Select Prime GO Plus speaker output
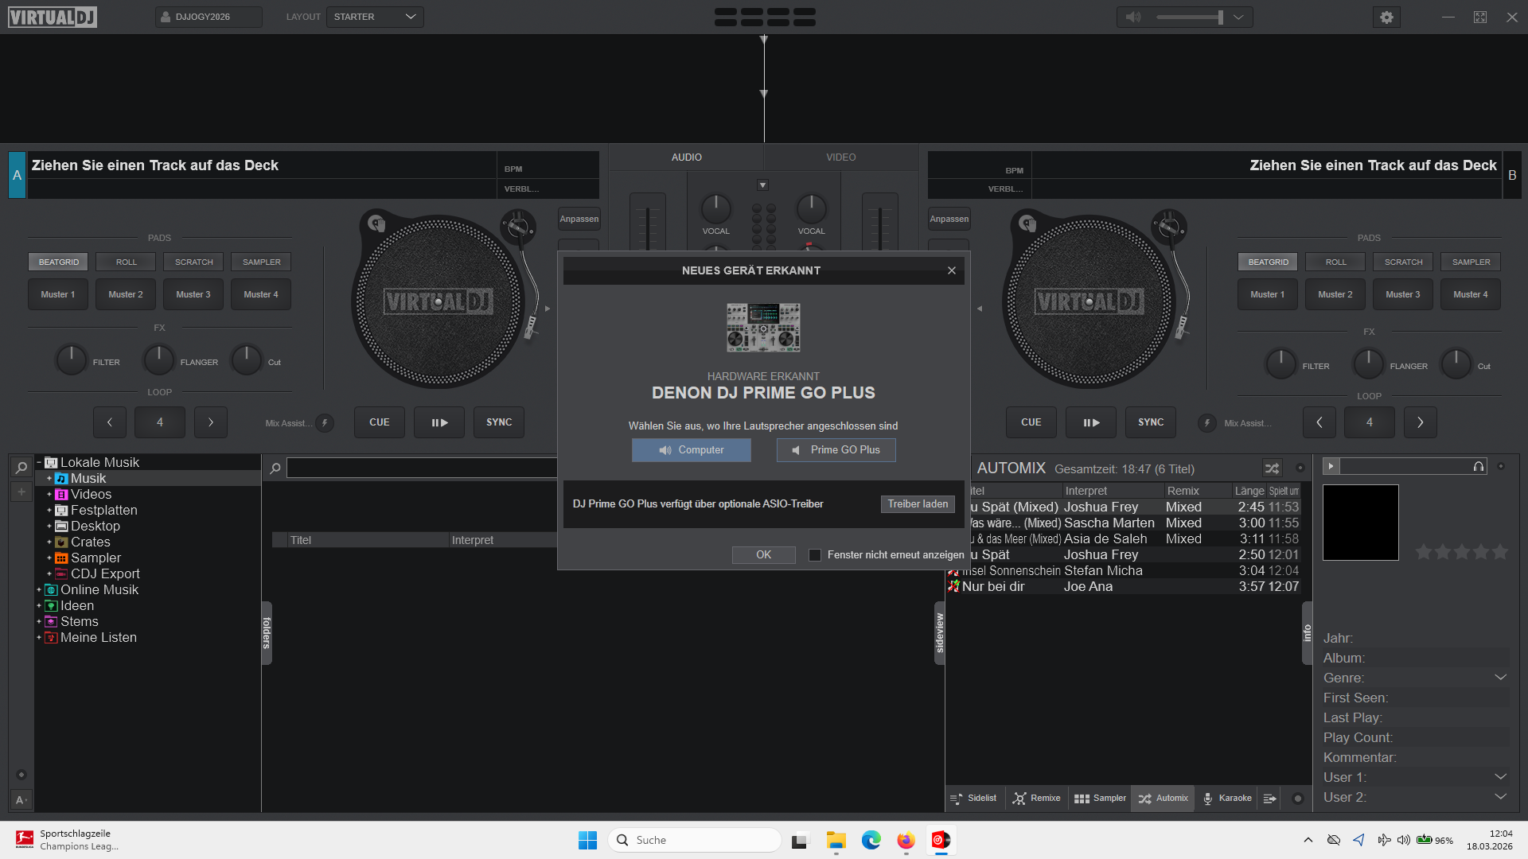Viewport: 1528px width, 859px height. [x=836, y=450]
